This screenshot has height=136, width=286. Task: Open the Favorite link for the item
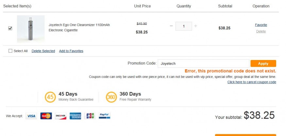(x=261, y=25)
